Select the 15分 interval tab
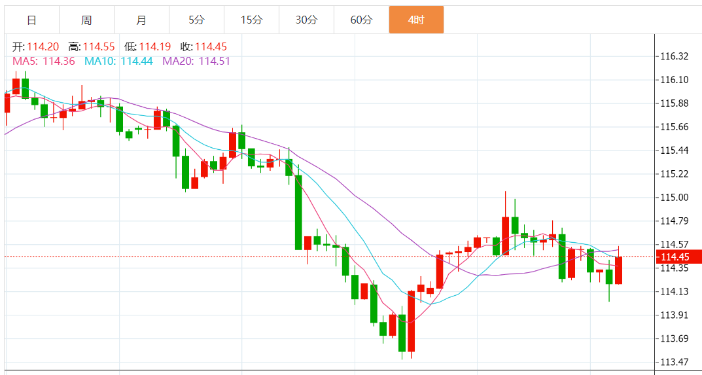Image resolution: width=702 pixels, height=375 pixels. (252, 20)
